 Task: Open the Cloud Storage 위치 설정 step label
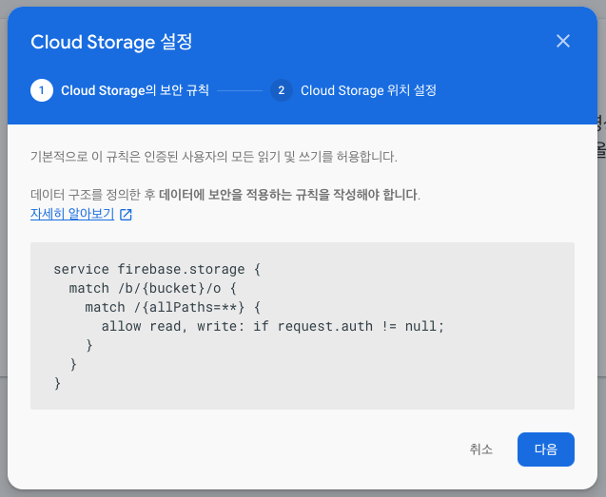click(368, 90)
